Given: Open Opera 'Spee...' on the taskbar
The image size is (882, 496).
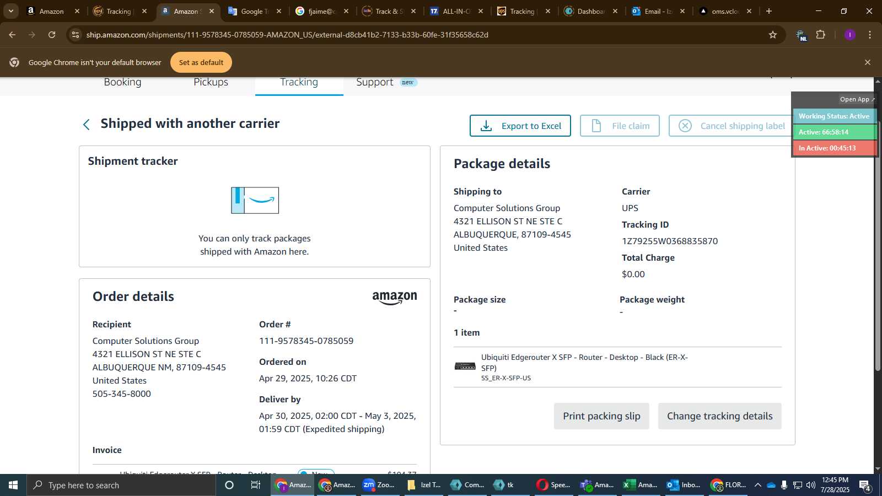Looking at the screenshot, I should tap(554, 485).
